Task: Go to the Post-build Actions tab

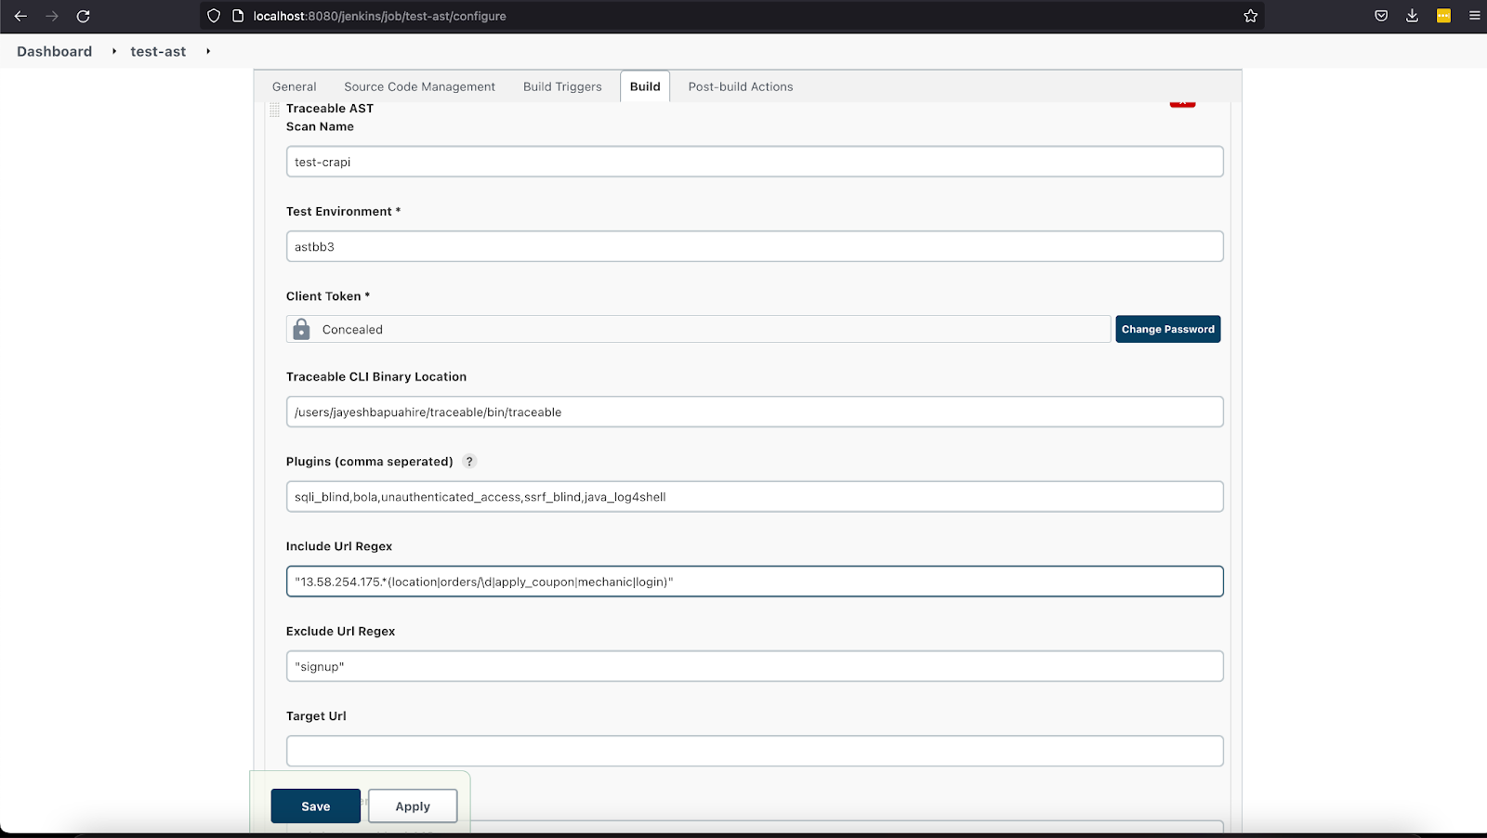Action: tap(741, 86)
